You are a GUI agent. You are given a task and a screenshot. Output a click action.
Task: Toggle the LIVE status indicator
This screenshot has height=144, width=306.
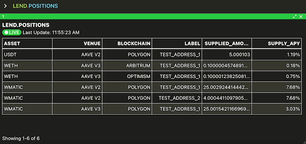12,32
